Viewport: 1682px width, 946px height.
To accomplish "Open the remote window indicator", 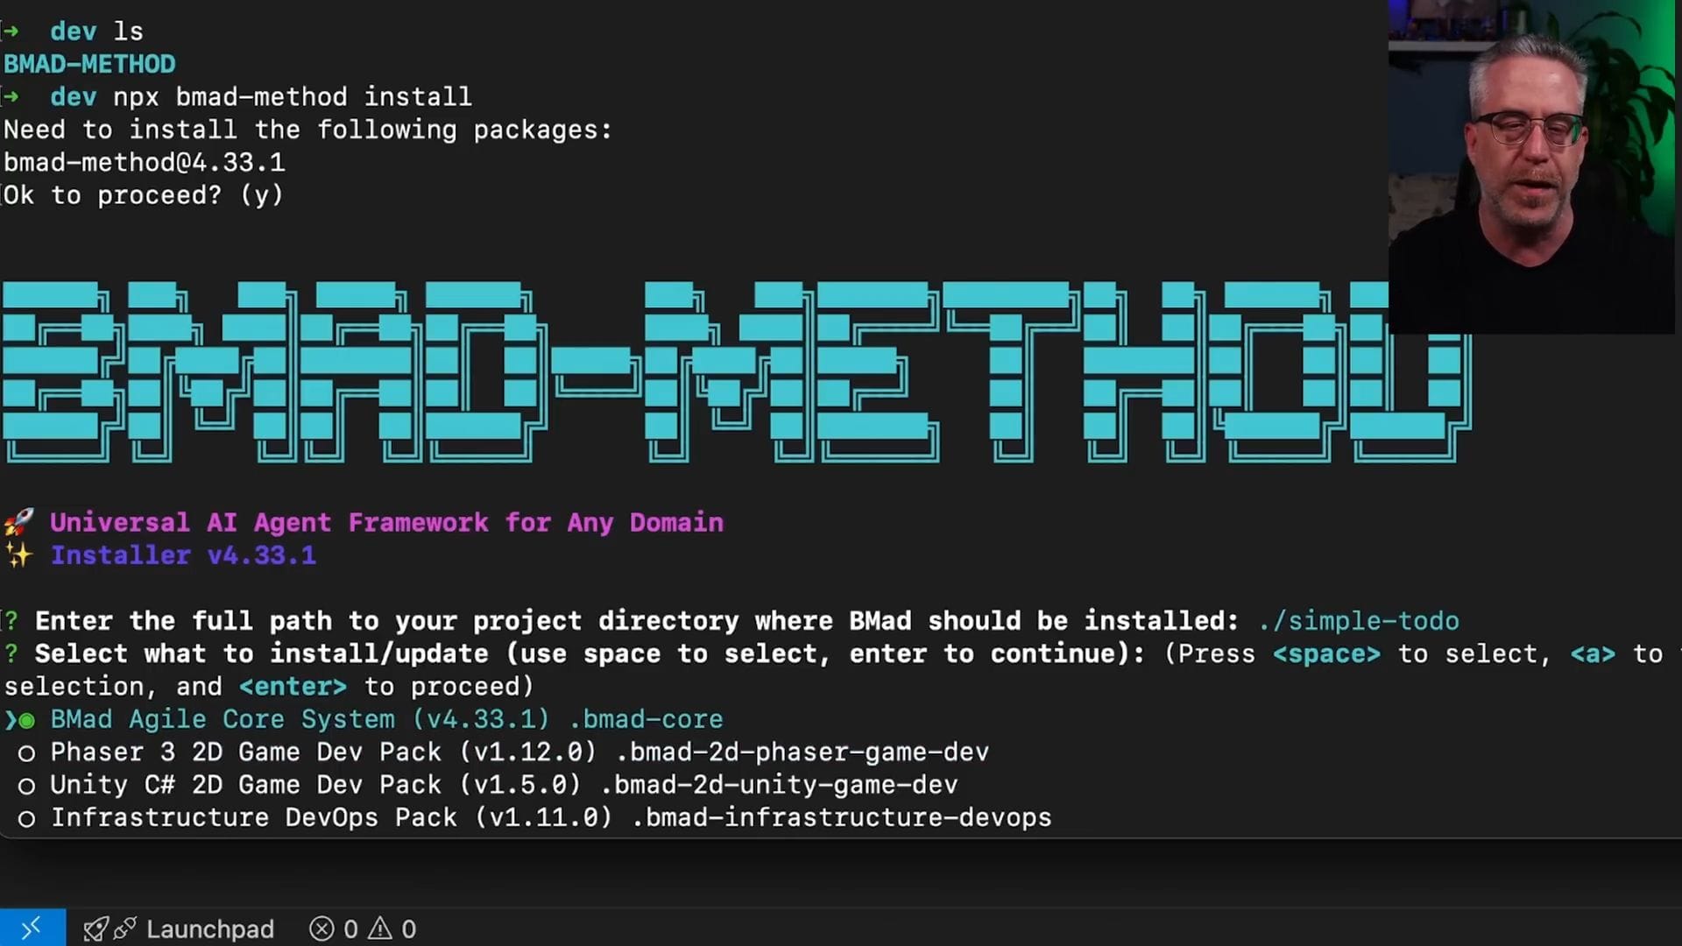I will point(32,928).
